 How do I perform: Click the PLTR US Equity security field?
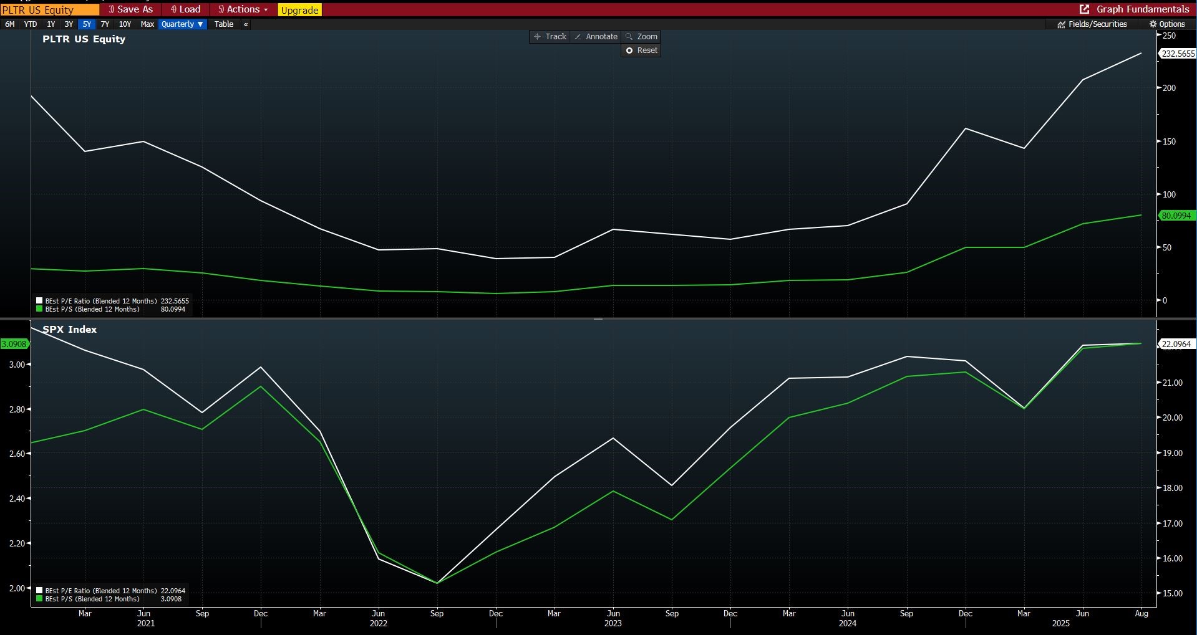[49, 10]
